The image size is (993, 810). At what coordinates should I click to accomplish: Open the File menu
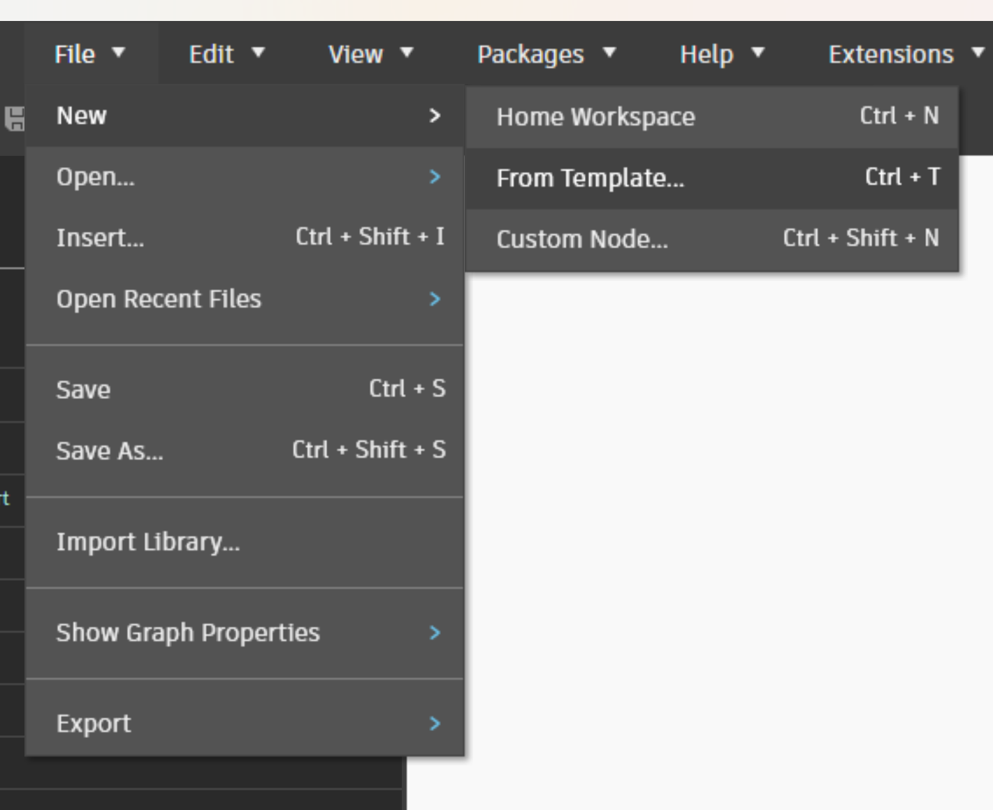pos(90,54)
